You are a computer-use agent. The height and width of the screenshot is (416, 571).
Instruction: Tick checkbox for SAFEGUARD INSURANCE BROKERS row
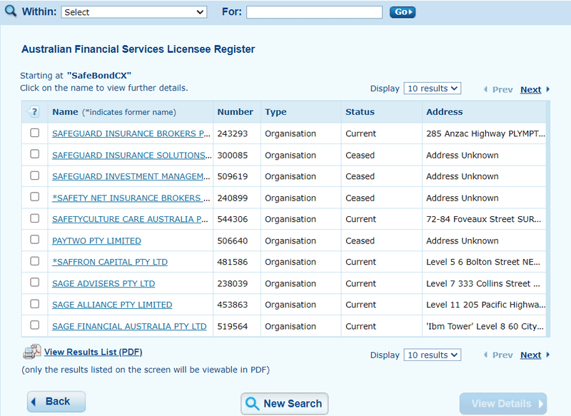point(34,133)
